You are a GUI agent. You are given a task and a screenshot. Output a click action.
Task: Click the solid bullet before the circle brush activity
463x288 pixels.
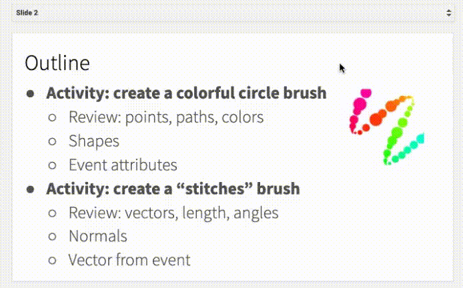point(30,93)
